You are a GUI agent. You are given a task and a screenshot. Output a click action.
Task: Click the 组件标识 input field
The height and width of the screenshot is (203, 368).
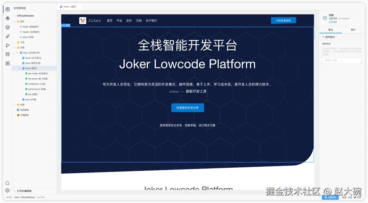pos(342,60)
